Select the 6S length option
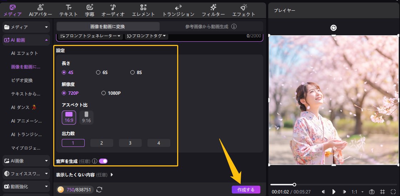400x196 pixels. click(102, 72)
